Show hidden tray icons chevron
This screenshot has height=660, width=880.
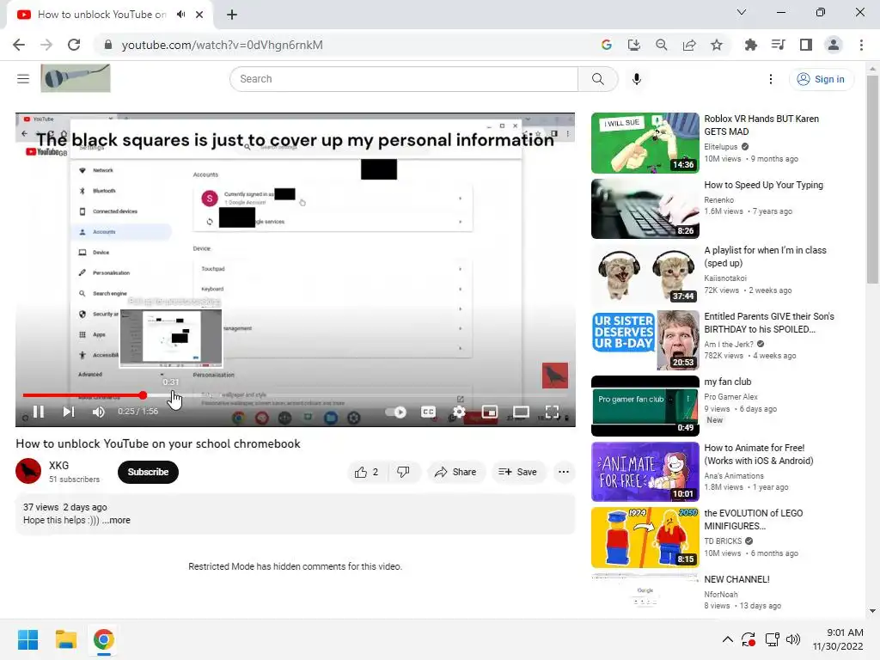(727, 639)
